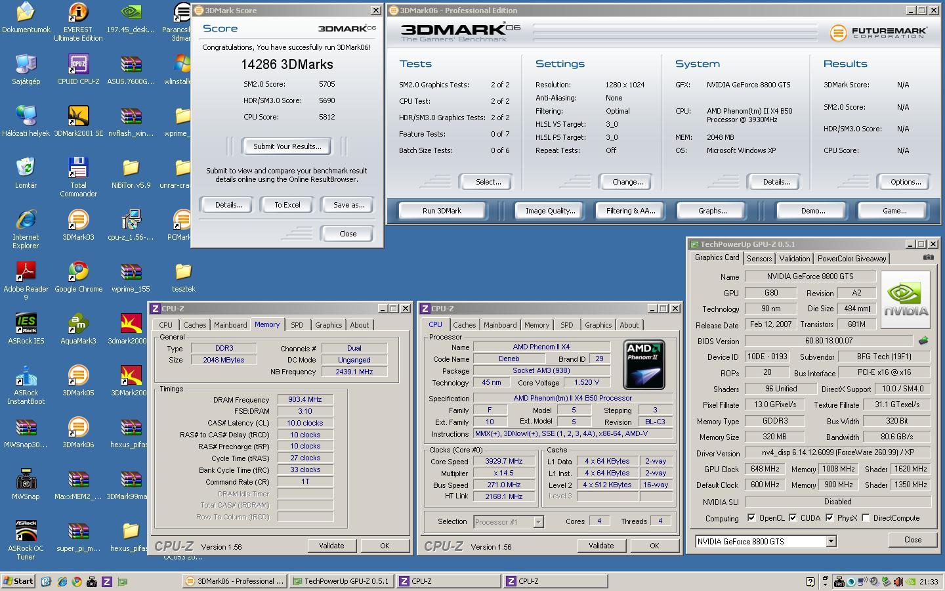Switch to Validation tab in GPU-Z
945x591 pixels.
[795, 259]
